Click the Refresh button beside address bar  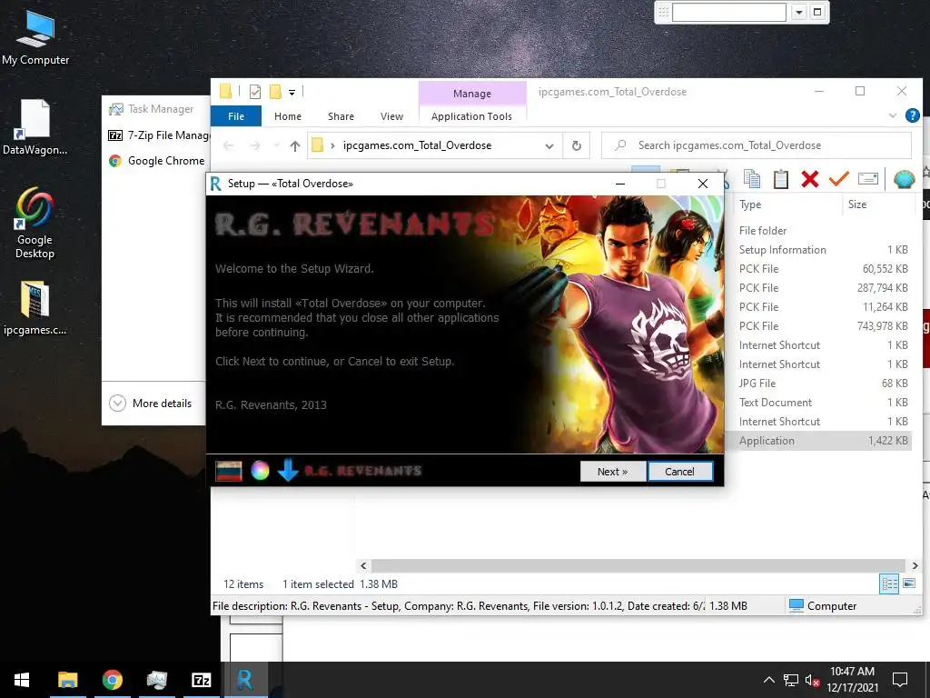576,145
